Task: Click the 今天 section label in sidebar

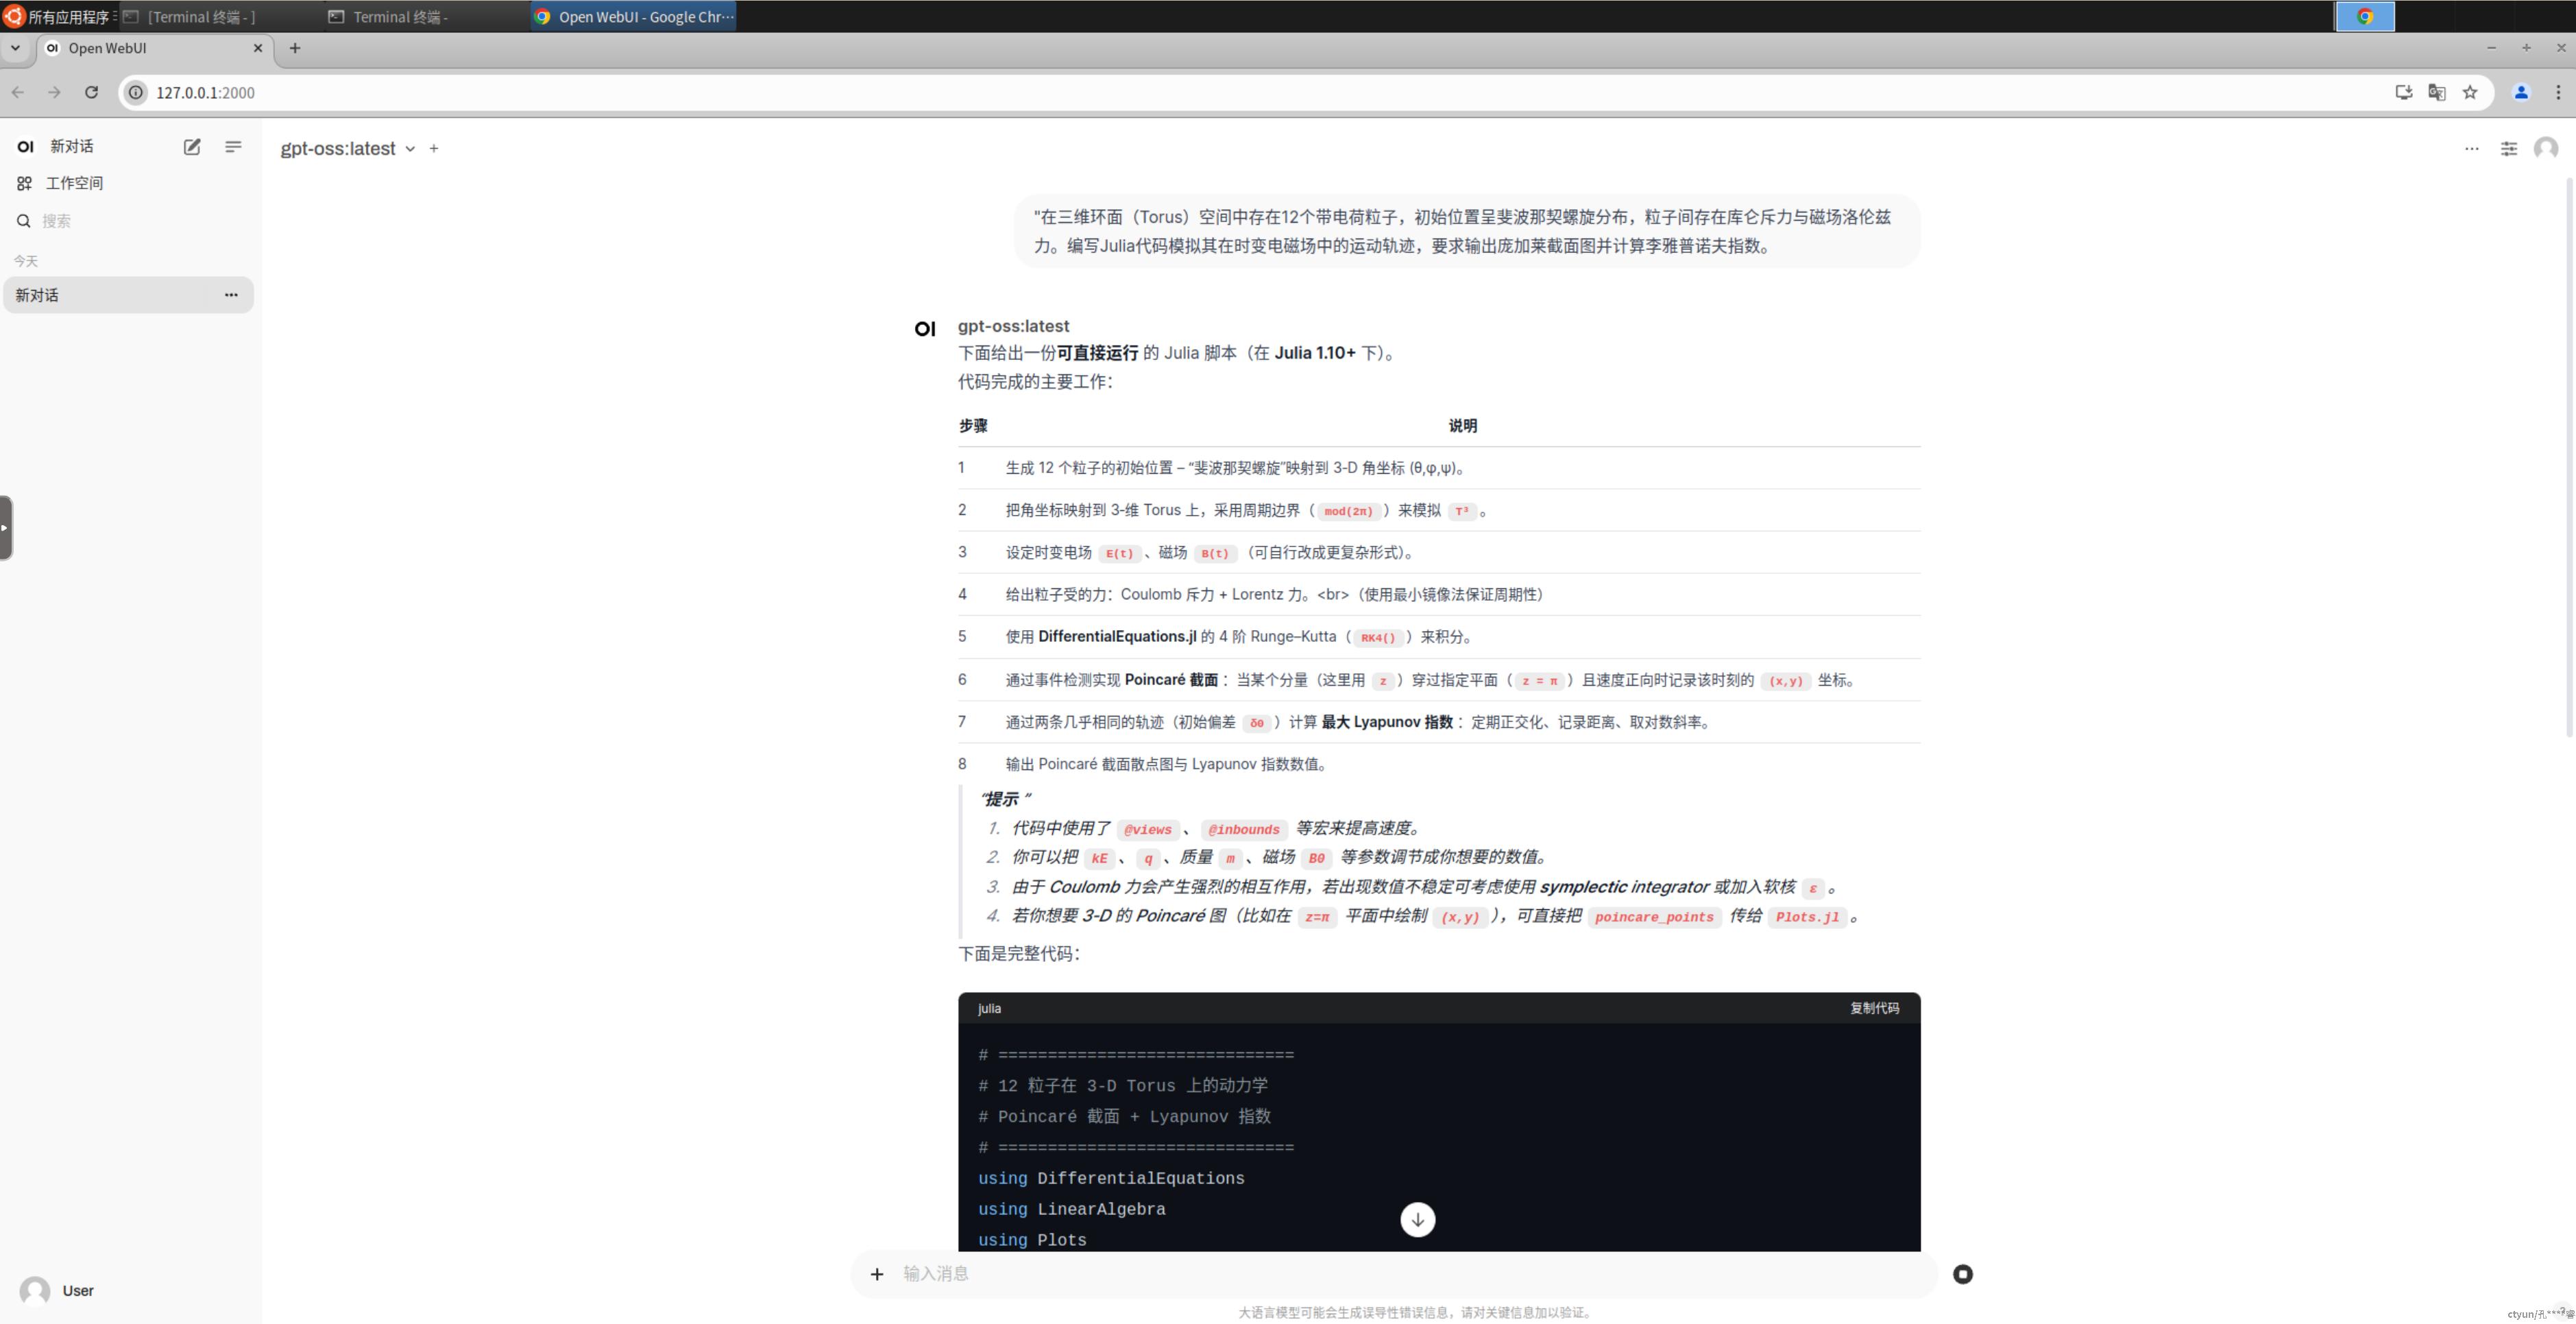Action: point(25,261)
